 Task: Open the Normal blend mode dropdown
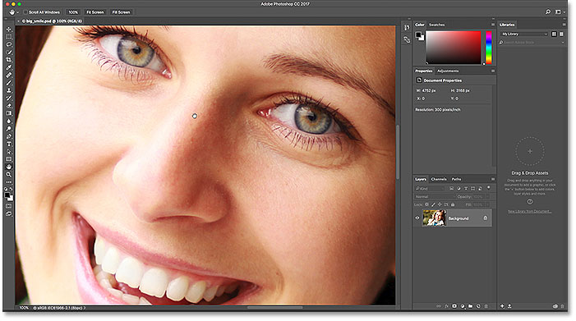(435, 197)
